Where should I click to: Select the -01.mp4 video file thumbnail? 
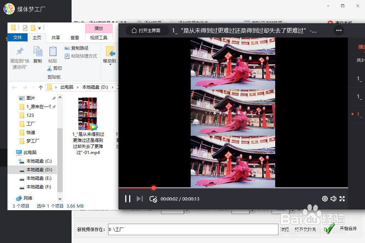point(88,114)
